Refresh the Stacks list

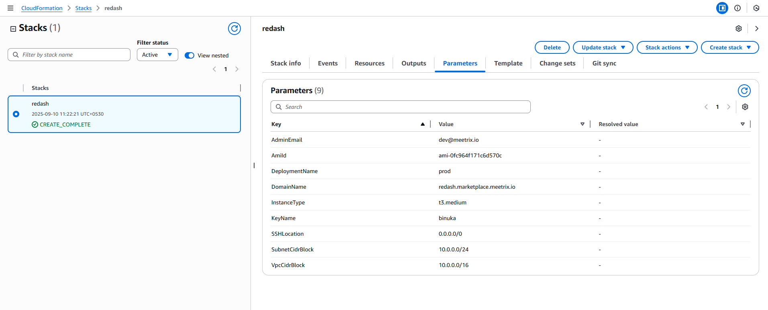[x=234, y=29]
